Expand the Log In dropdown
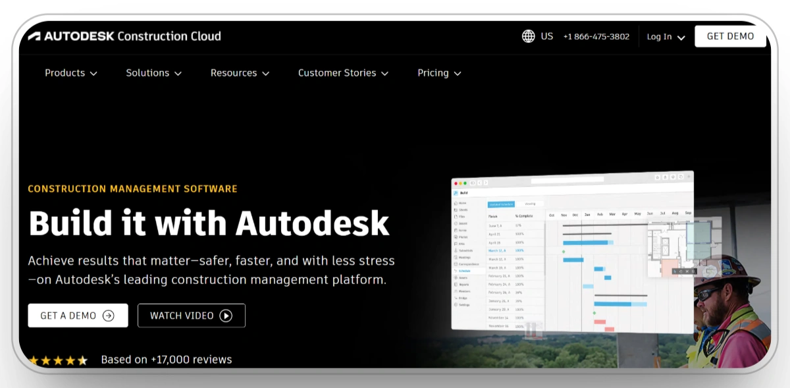This screenshot has width=790, height=388. coord(666,37)
